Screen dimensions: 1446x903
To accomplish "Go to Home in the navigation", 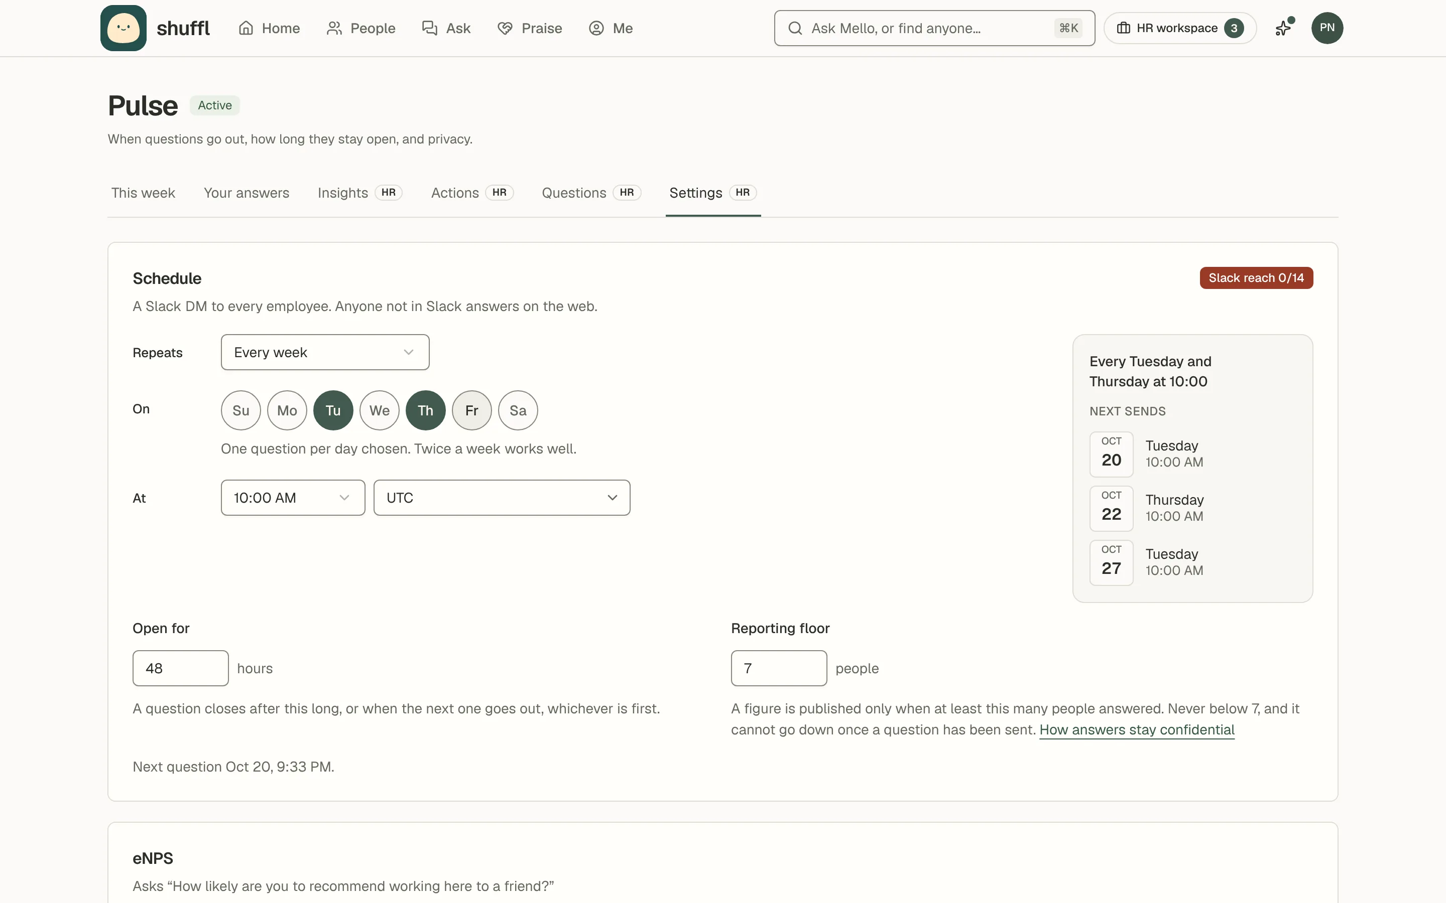I will (269, 28).
